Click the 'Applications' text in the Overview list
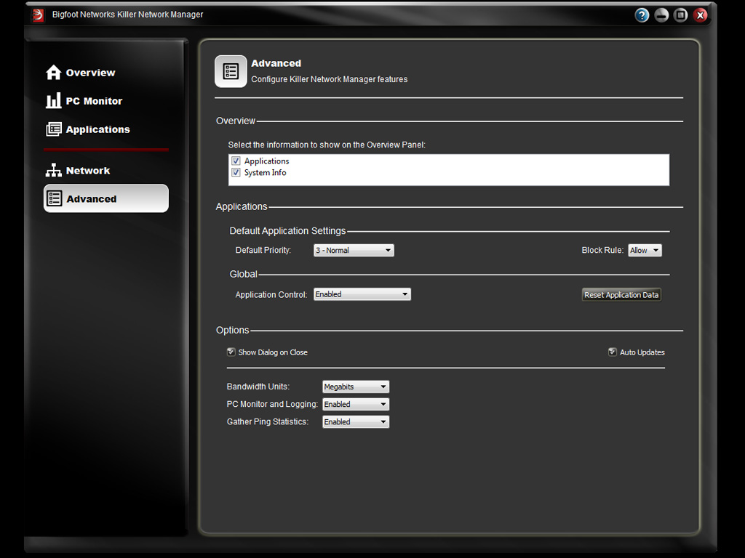Viewport: 745px width, 558px height. 266,161
